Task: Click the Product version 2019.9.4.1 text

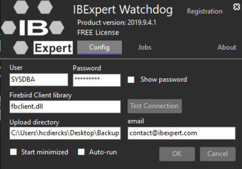Action: pos(117,23)
